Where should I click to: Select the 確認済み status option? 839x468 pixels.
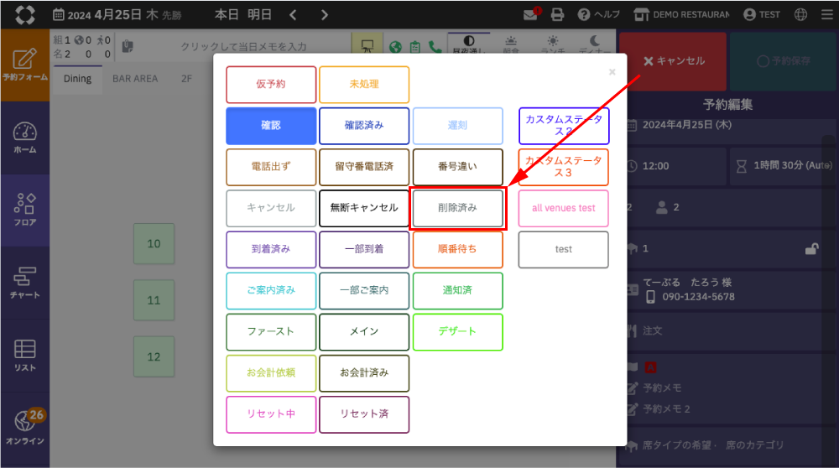pos(364,126)
